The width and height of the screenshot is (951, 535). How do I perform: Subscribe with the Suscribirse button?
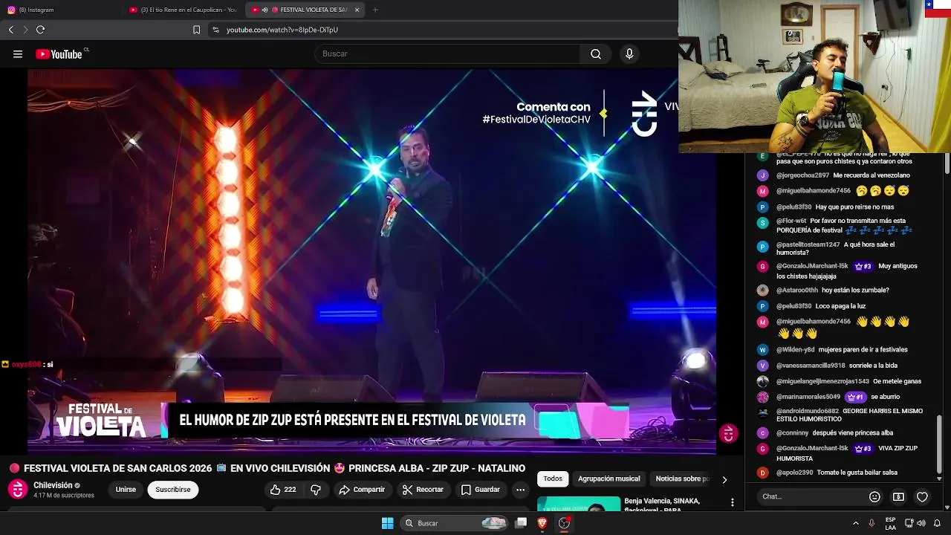click(x=173, y=490)
